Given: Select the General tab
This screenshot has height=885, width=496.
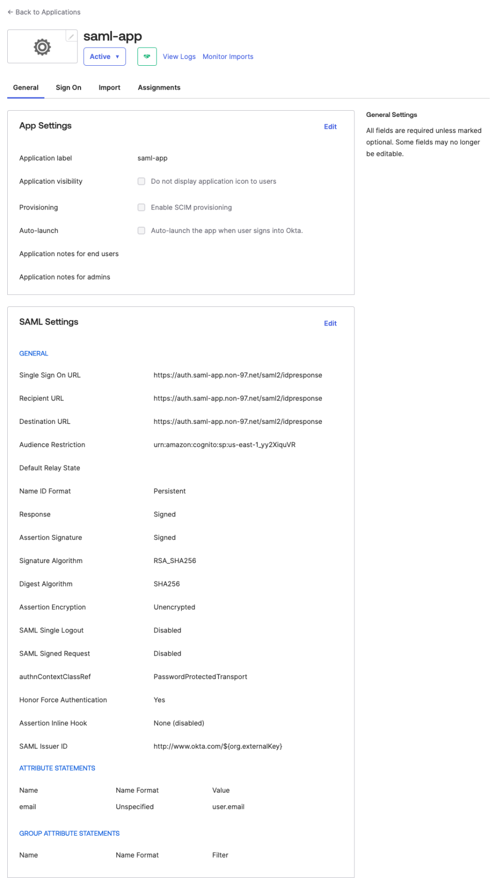Looking at the screenshot, I should 25,87.
